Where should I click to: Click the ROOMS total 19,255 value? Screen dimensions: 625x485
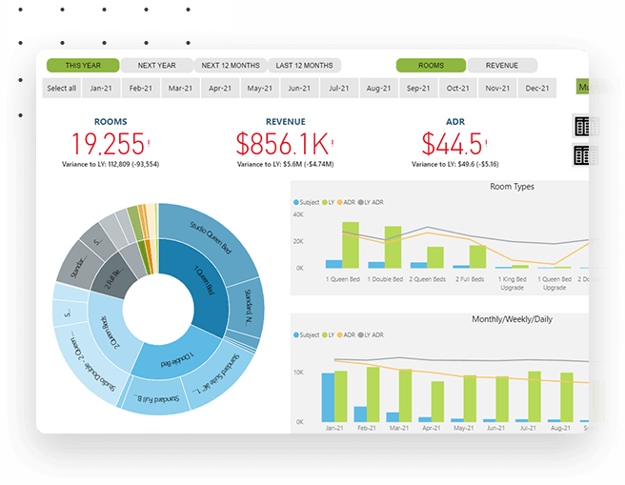[x=108, y=144]
